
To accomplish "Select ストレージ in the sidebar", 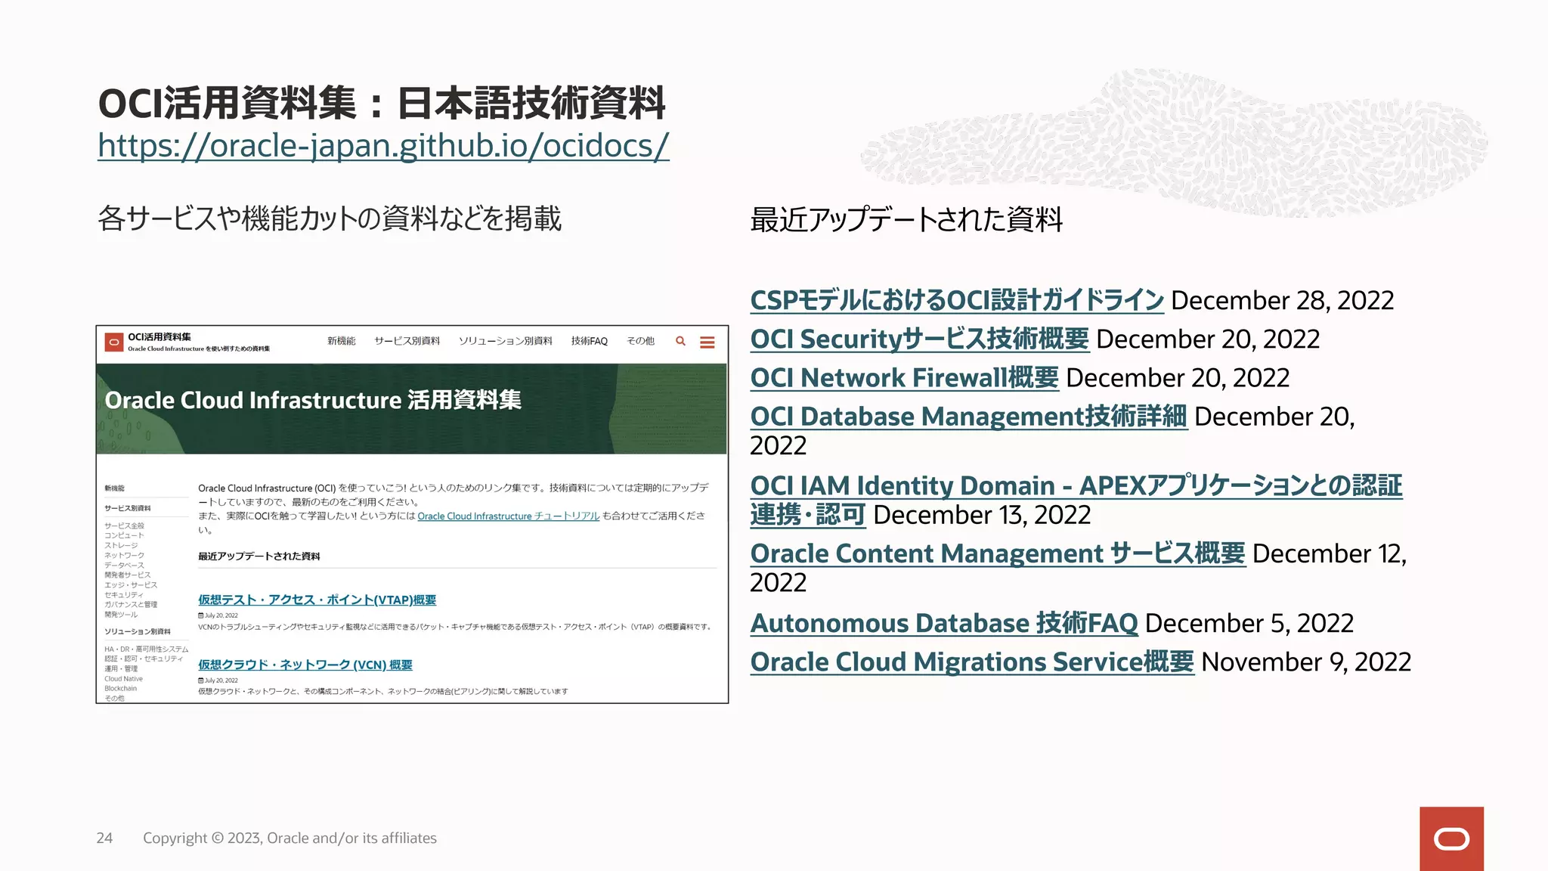I will coord(121,545).
